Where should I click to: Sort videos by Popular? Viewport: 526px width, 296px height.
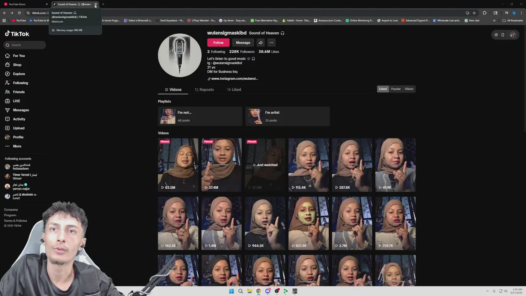tap(396, 89)
